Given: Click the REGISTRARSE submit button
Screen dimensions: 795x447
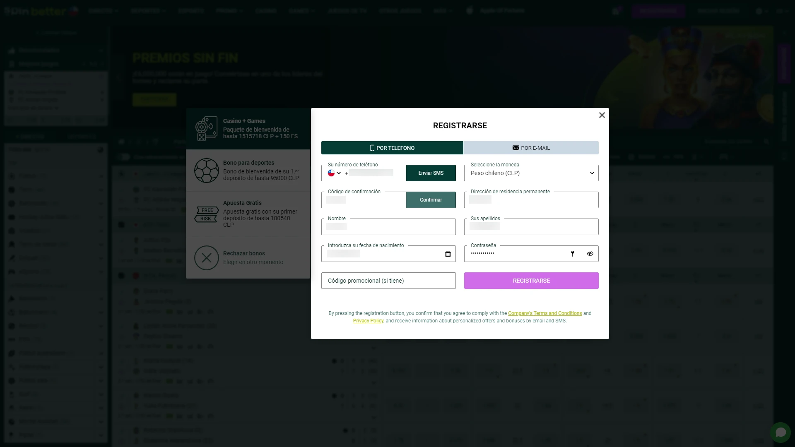Looking at the screenshot, I should (531, 281).
